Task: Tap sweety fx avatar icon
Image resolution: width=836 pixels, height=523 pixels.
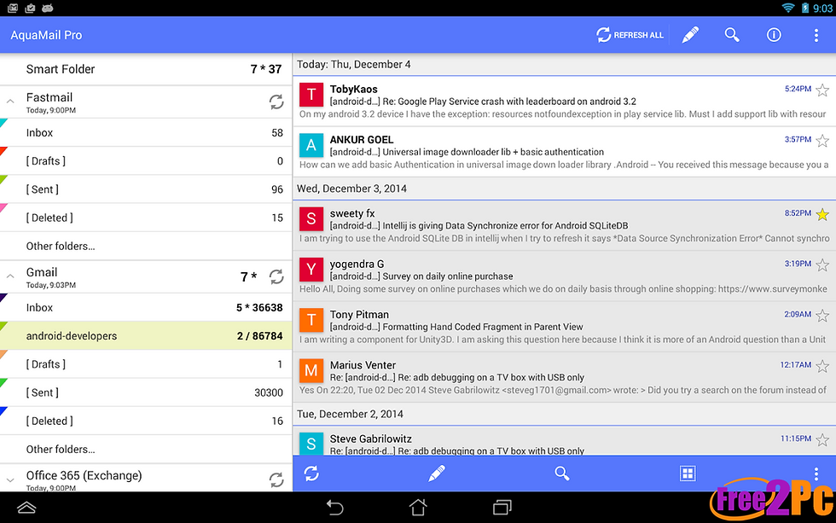Action: click(311, 219)
